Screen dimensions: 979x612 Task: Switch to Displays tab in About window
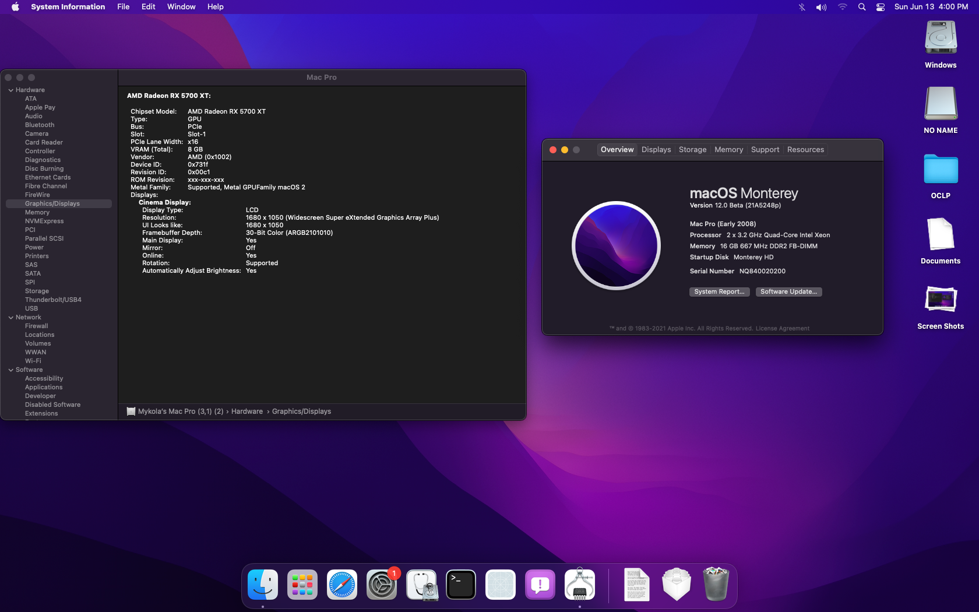tap(656, 150)
